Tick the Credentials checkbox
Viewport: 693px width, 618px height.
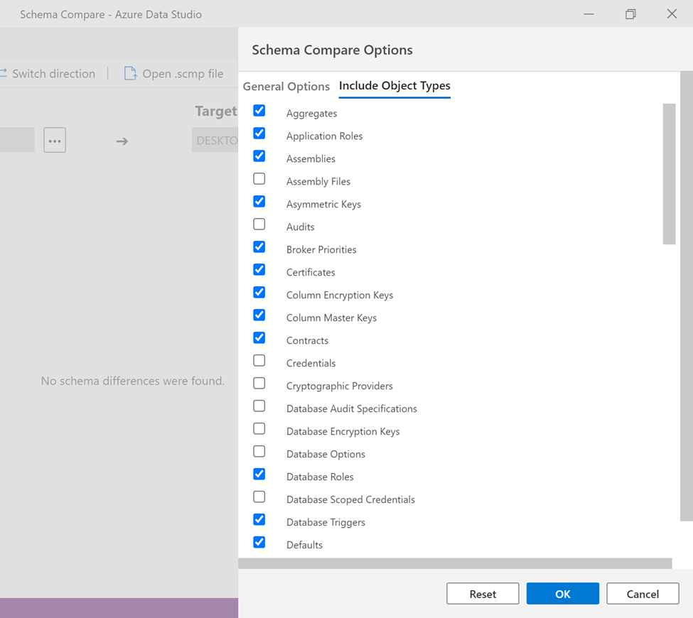[x=259, y=361]
